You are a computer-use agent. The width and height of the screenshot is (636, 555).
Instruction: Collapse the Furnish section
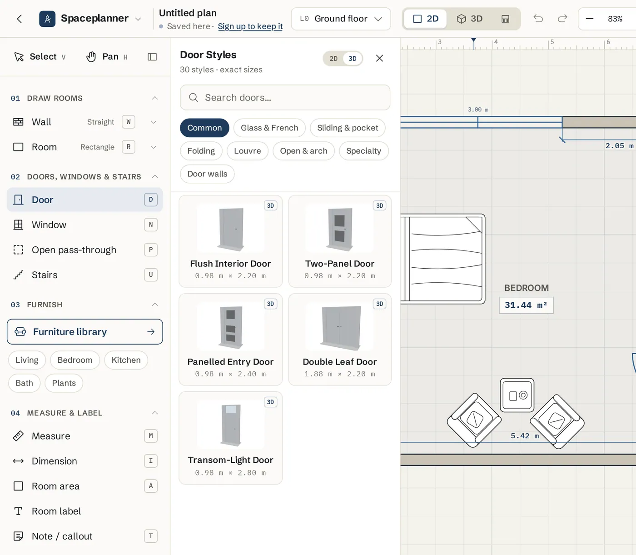click(x=155, y=305)
